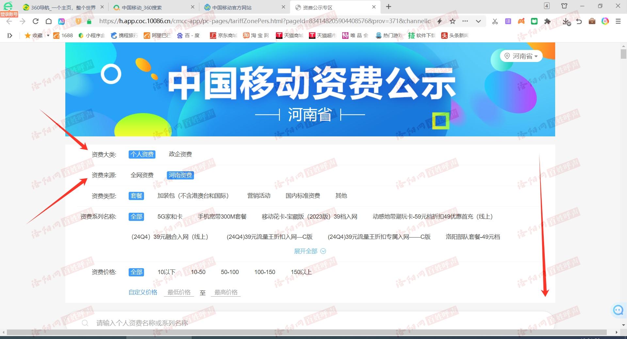627x339 pixels.
Task: Open the 1688 bookmark
Action: (x=63, y=35)
